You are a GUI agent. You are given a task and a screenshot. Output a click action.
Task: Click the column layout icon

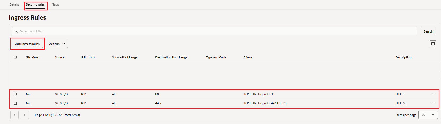[x=433, y=44]
